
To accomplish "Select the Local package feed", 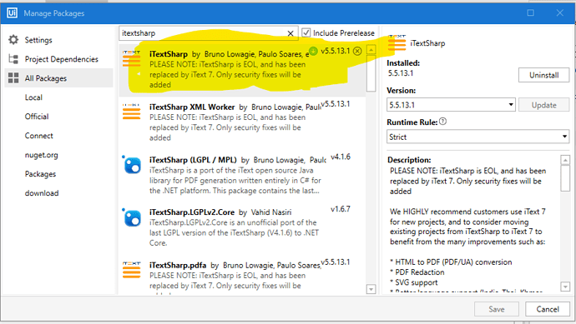I will pos(33,97).
